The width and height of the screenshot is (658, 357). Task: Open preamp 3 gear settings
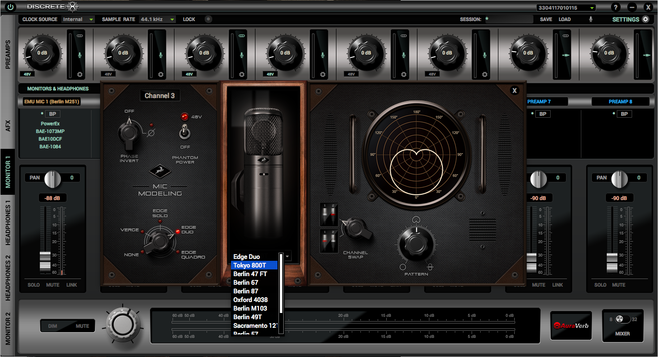tap(242, 75)
